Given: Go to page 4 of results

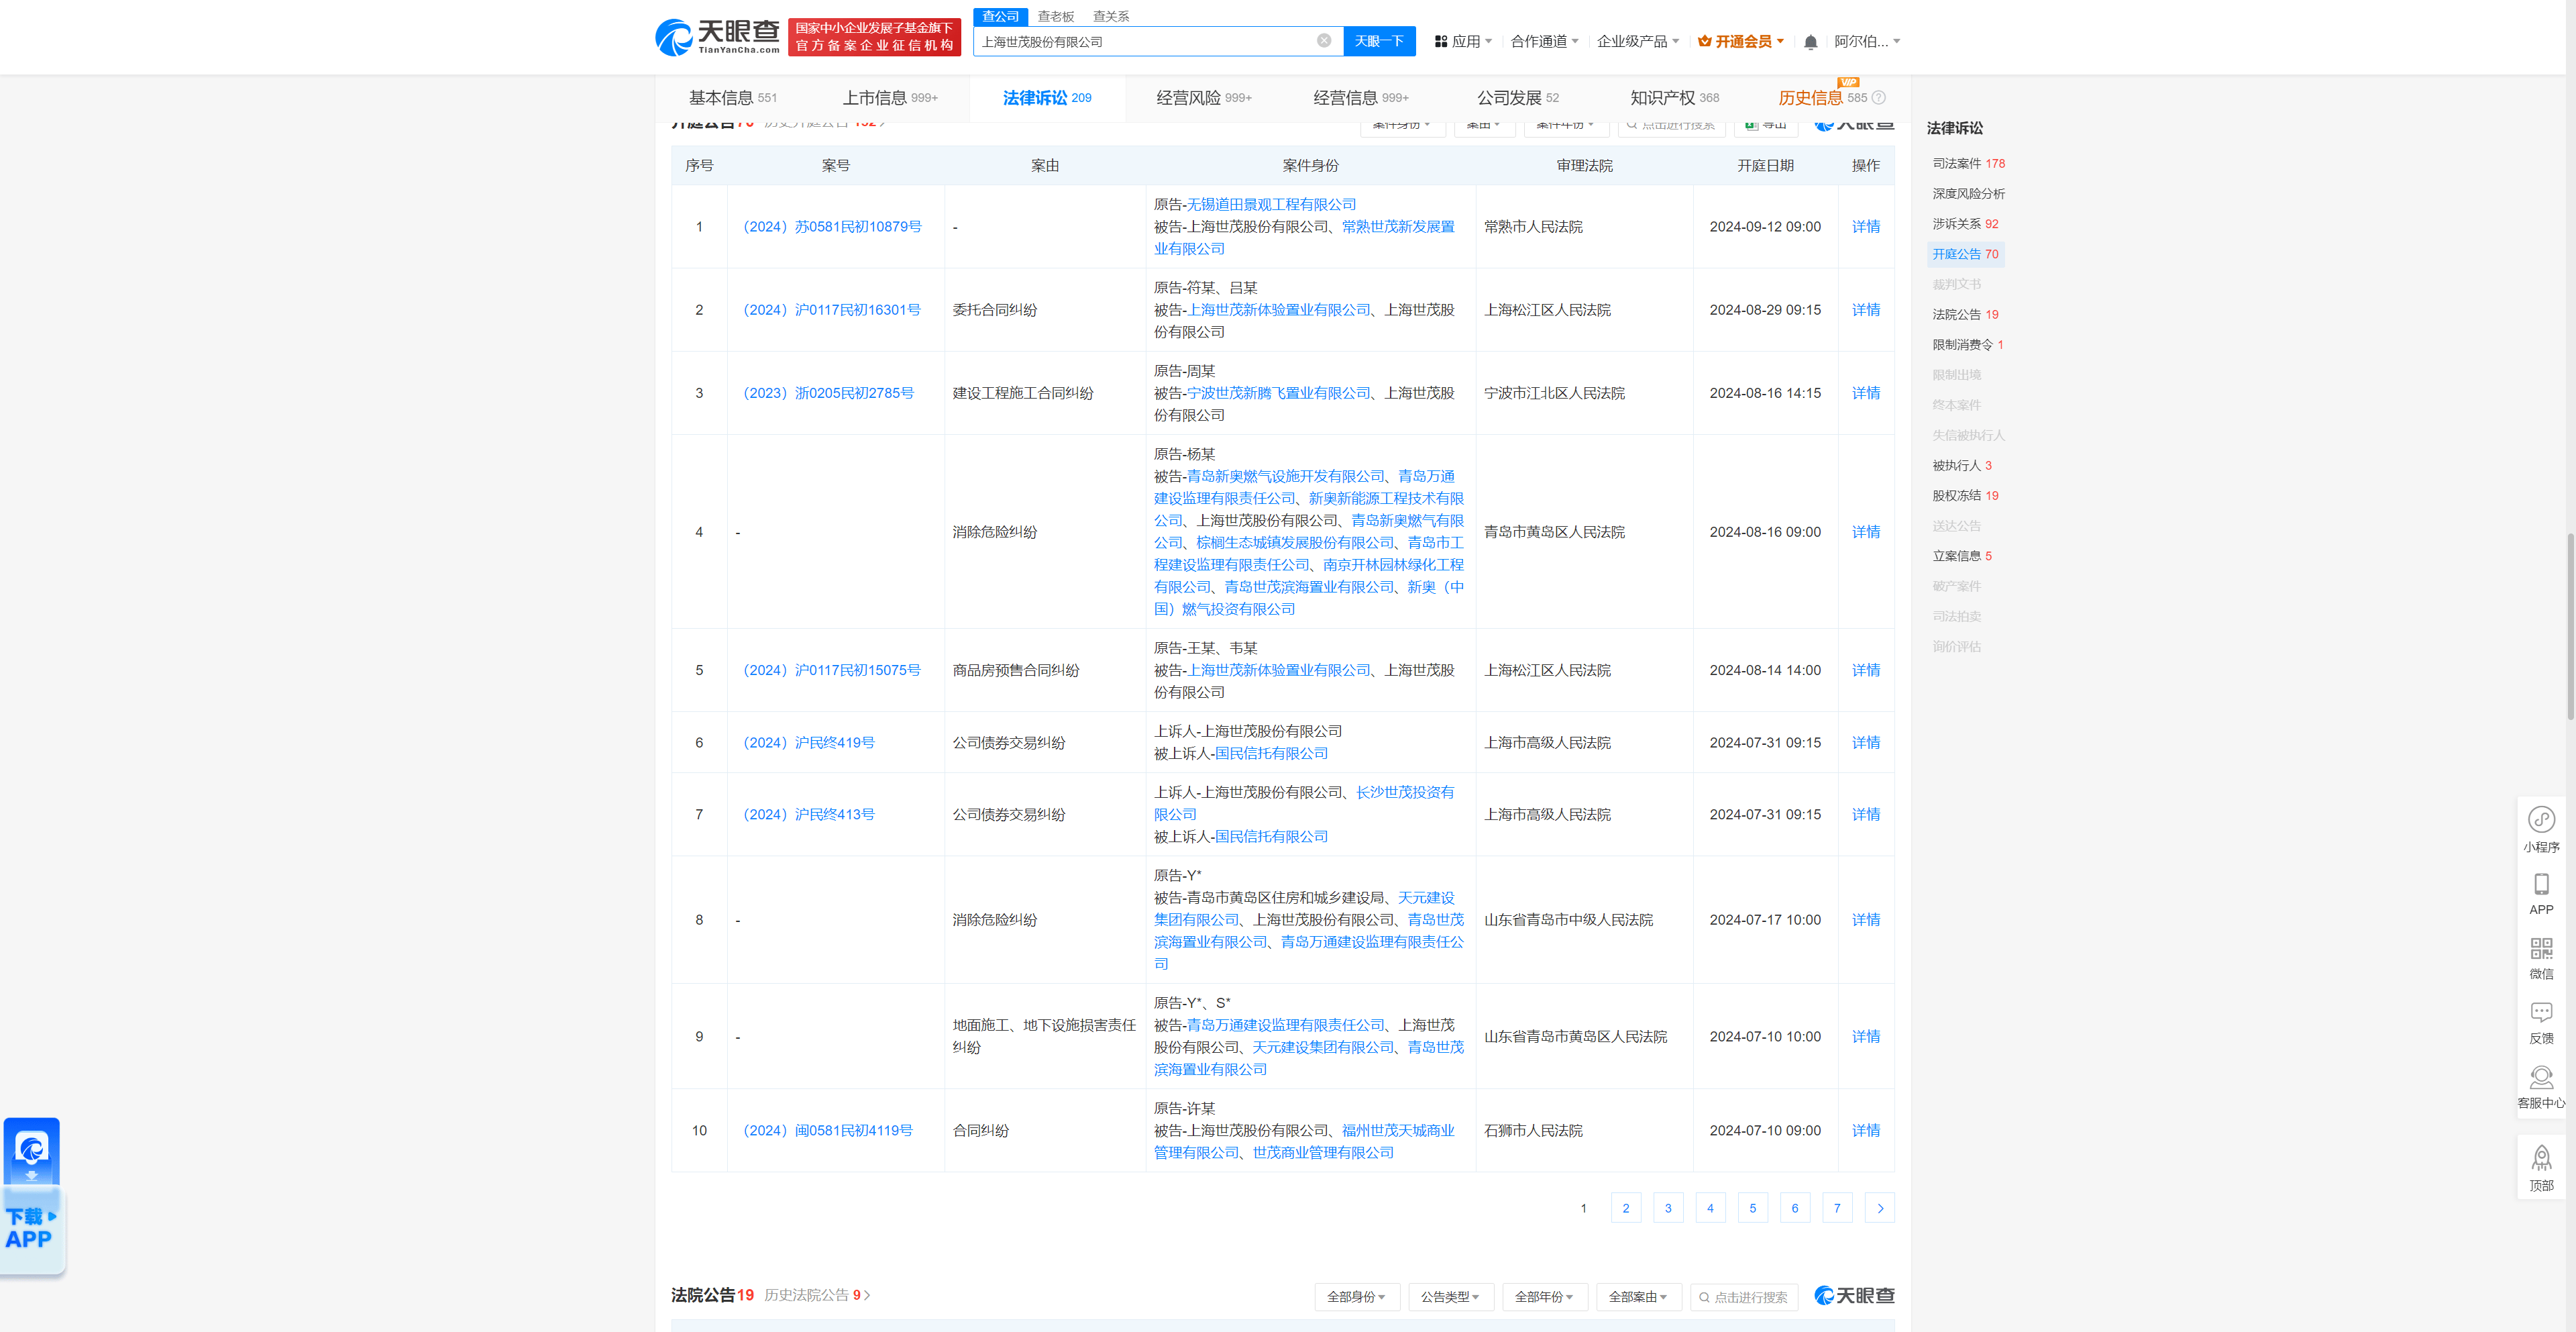Looking at the screenshot, I should pyautogui.click(x=1709, y=1208).
